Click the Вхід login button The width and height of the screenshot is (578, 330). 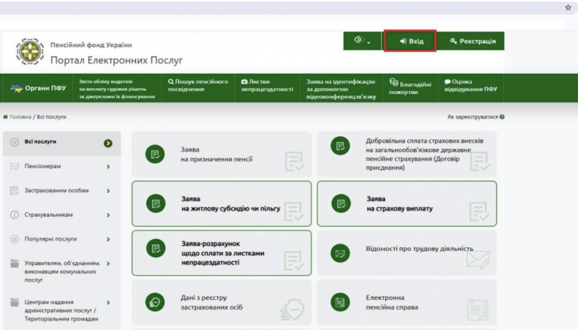(x=410, y=41)
